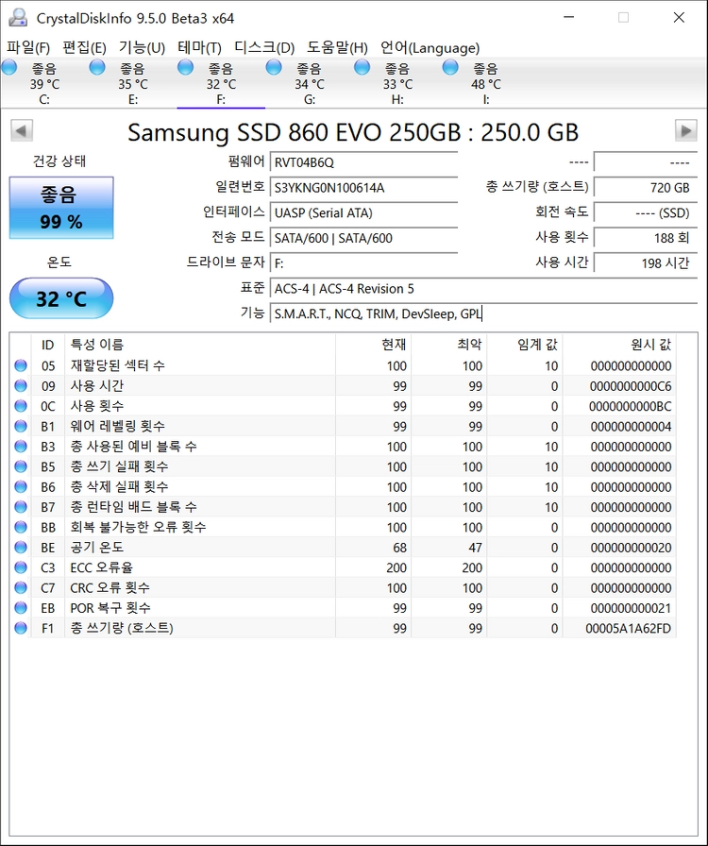Select the G: drive status orb
The width and height of the screenshot is (708, 846).
[x=274, y=68]
